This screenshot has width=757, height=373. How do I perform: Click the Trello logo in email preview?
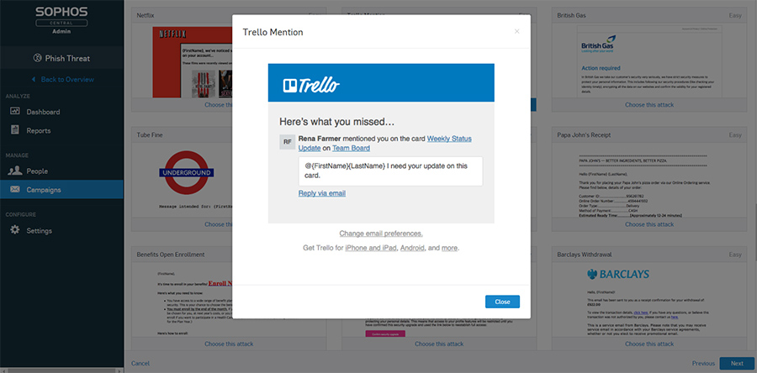(x=311, y=85)
